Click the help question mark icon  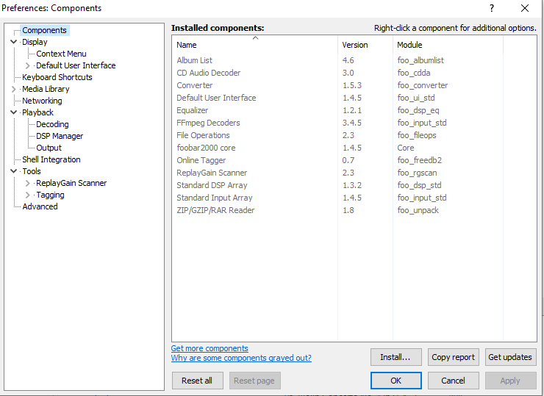(492, 8)
